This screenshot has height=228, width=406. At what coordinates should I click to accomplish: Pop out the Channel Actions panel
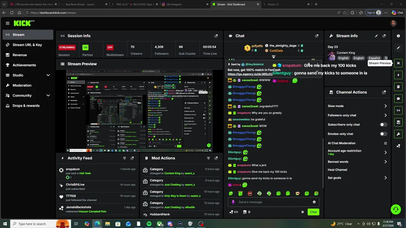(x=384, y=92)
